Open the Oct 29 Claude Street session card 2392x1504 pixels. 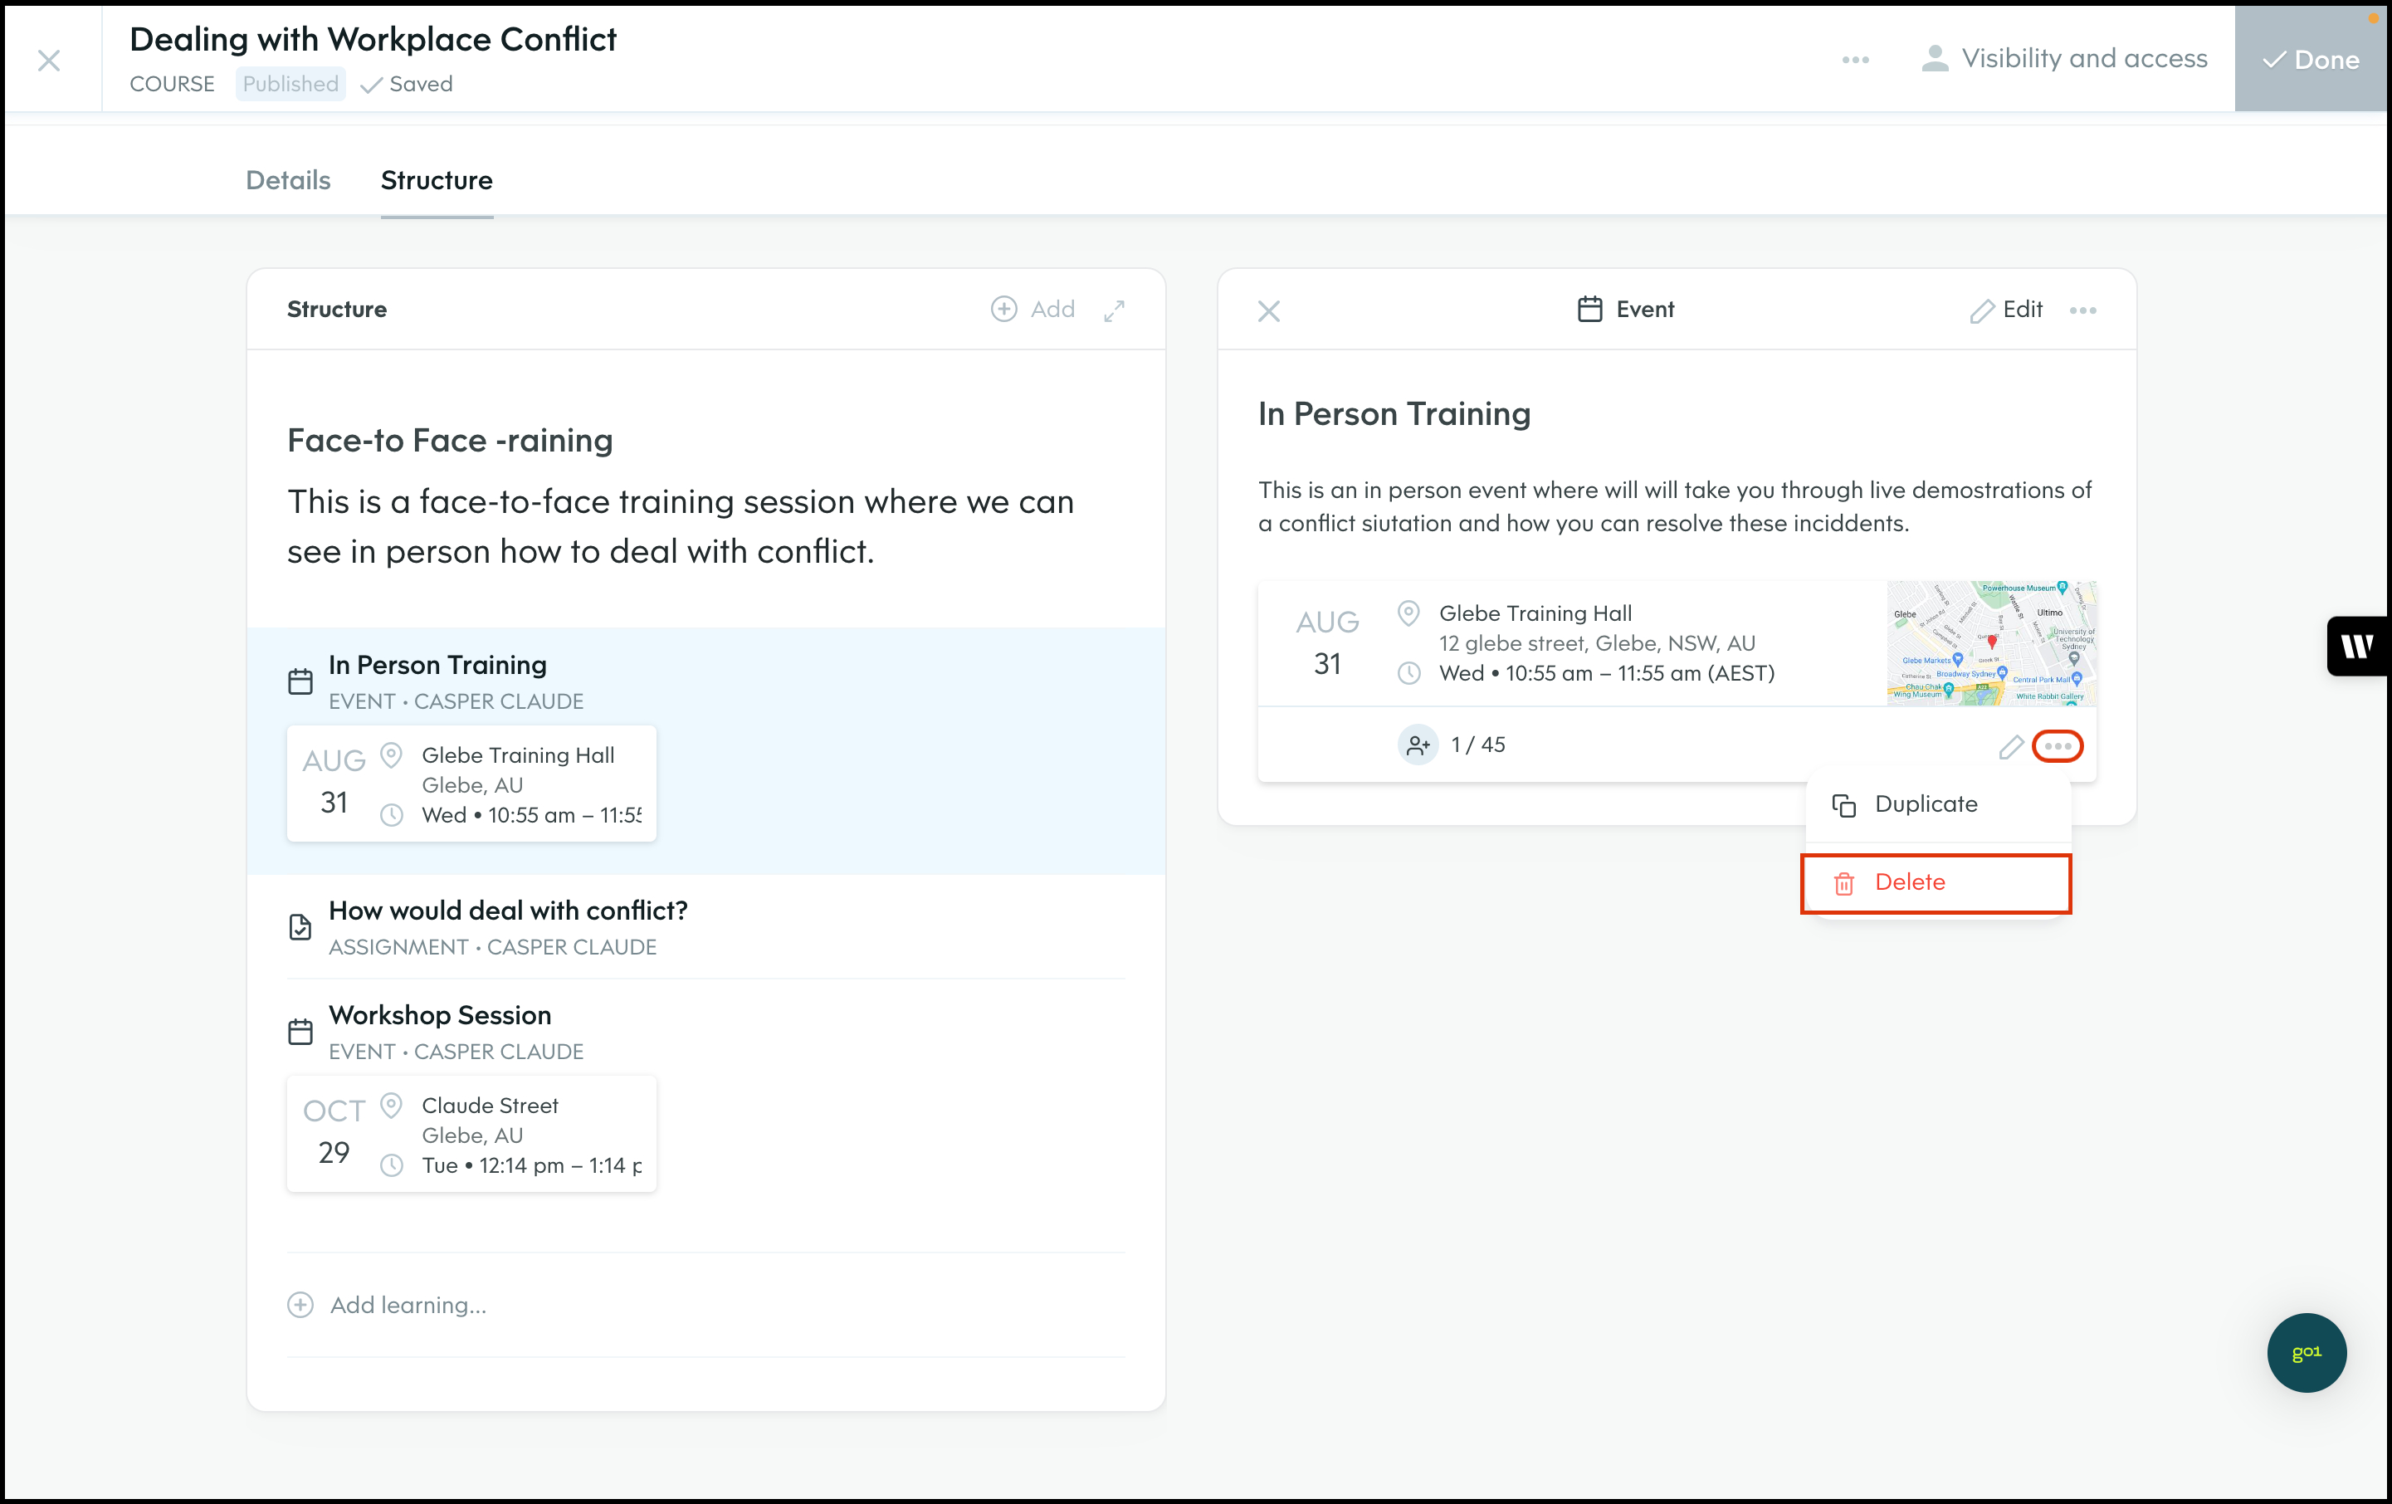(472, 1134)
